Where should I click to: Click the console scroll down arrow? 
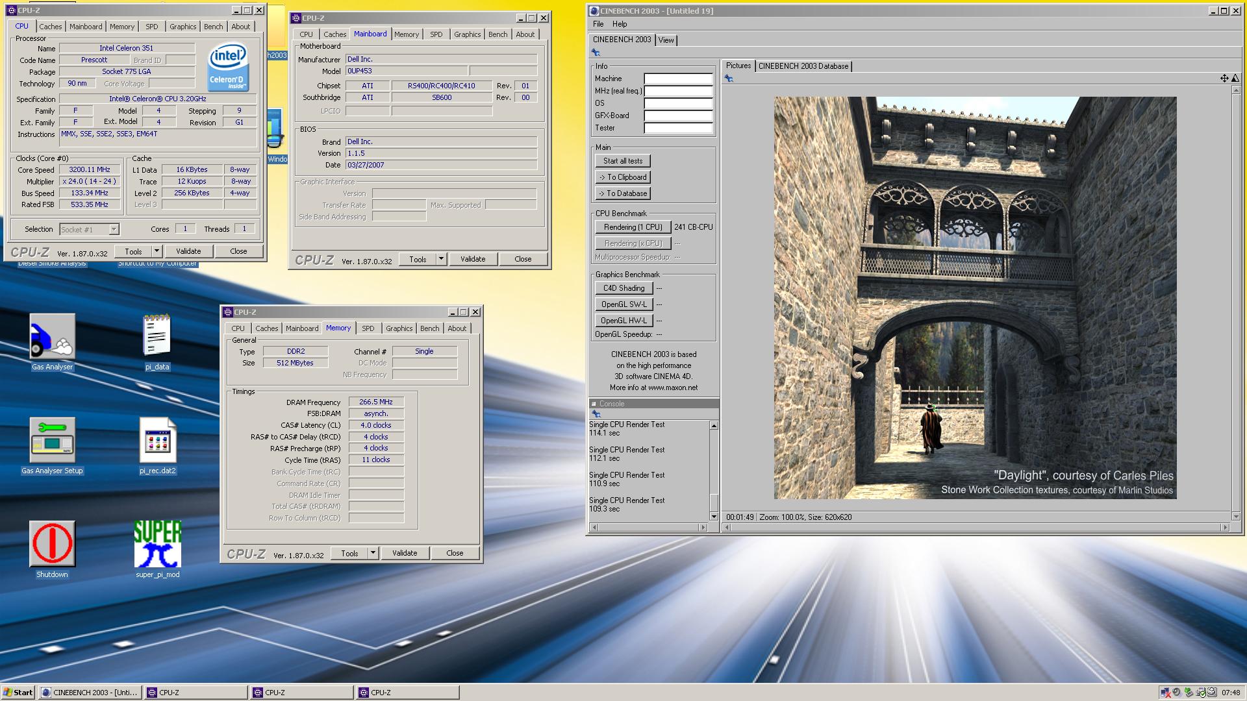tap(714, 517)
